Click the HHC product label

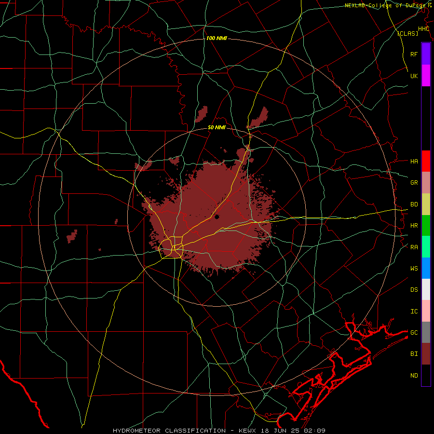(x=423, y=29)
